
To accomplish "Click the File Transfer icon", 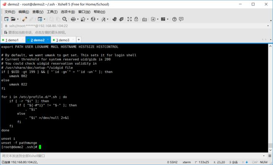I will click(x=83, y=19).
